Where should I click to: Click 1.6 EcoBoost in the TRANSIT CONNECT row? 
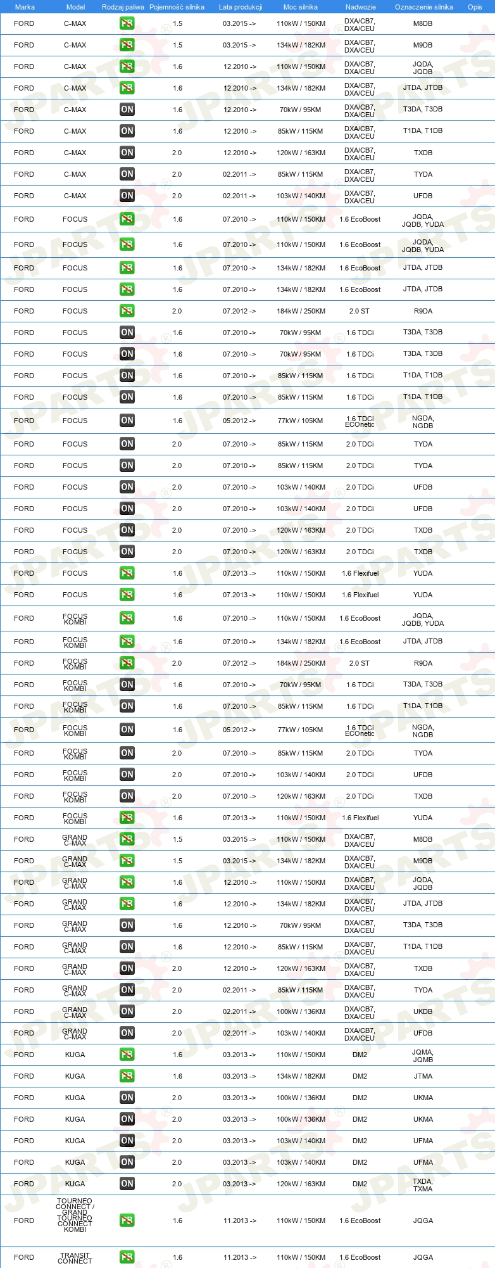pyautogui.click(x=360, y=1257)
